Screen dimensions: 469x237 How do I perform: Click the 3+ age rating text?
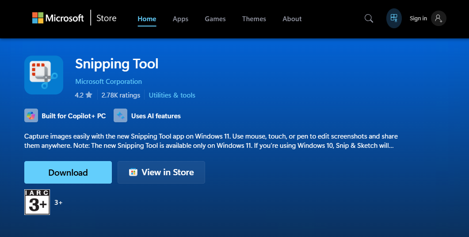[x=58, y=203]
